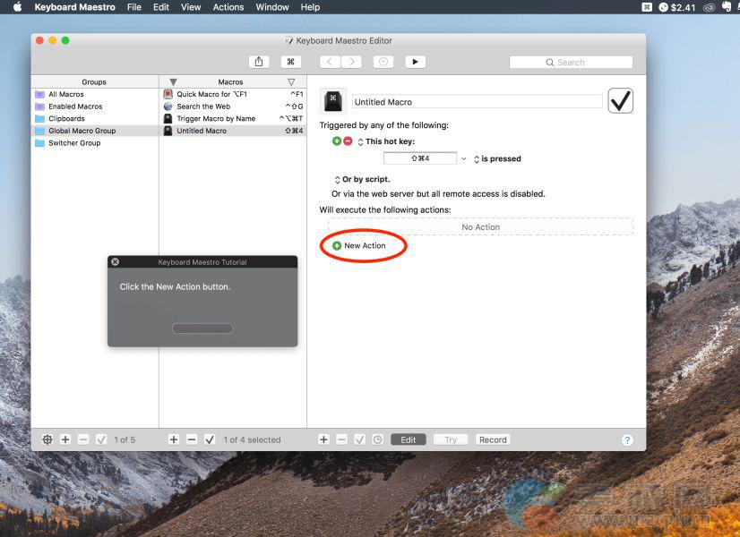This screenshot has height=537, width=740.
Task: Open the File menu
Action: tap(134, 7)
